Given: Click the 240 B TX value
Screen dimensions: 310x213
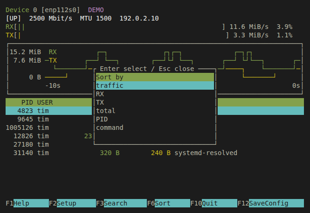Looking at the screenshot, I should coord(161,153).
